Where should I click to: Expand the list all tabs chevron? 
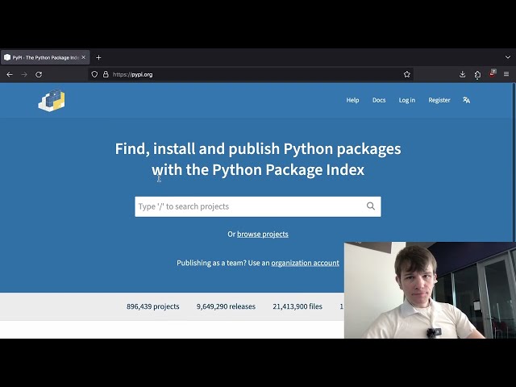click(508, 57)
